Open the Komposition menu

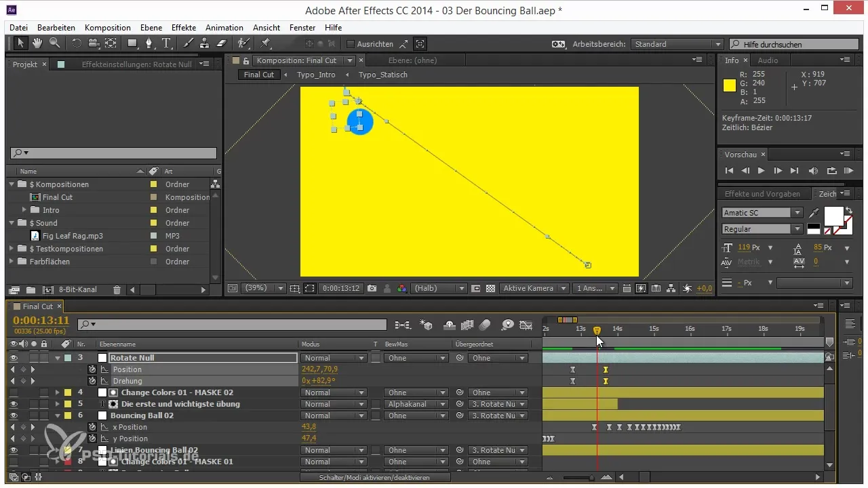[x=108, y=28]
